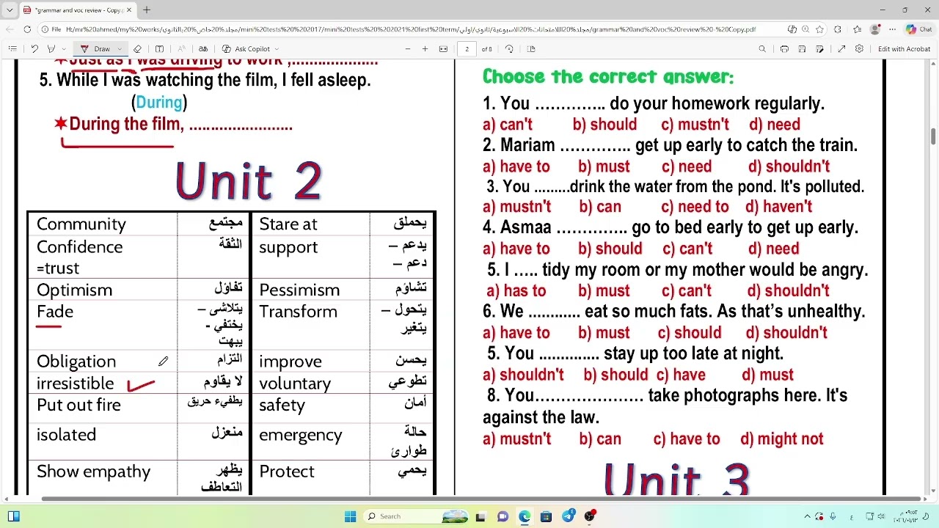Screen dimensions: 939x528
Task: Choose the Add text box tool
Action: tap(159, 49)
